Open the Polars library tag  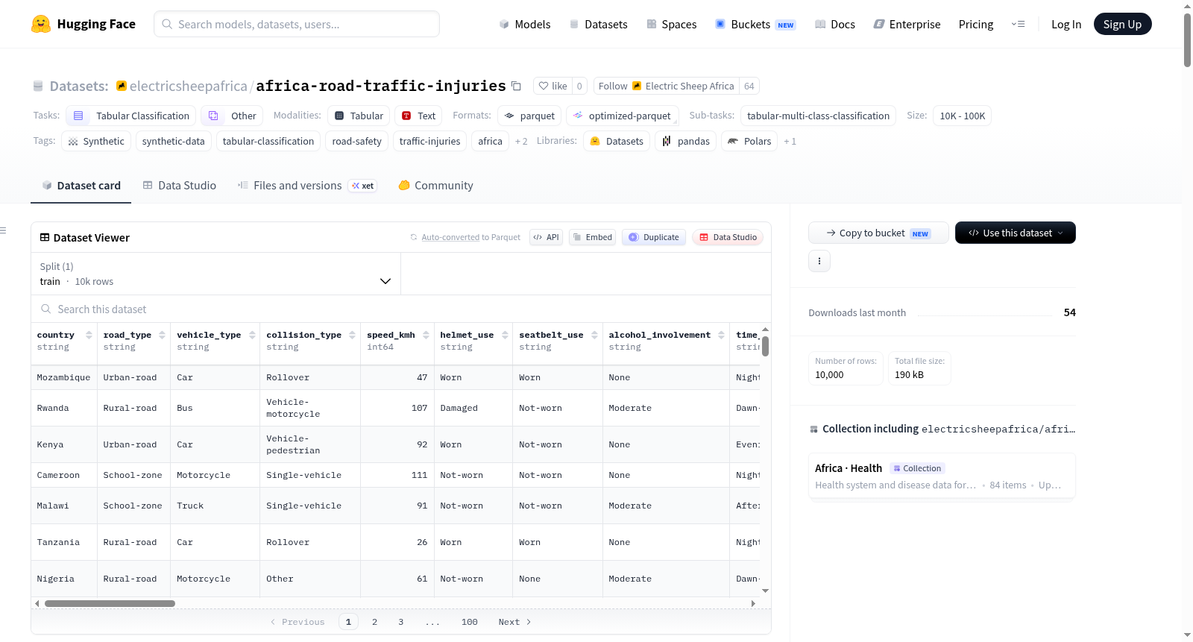point(749,141)
